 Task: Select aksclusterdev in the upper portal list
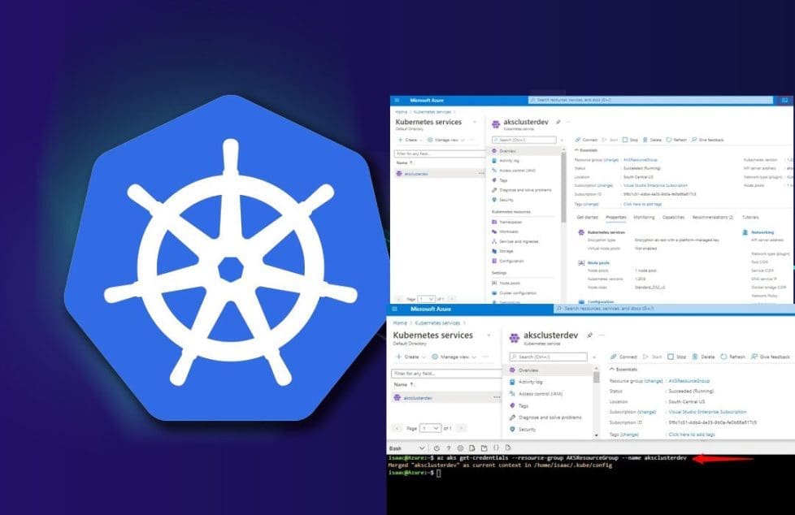point(415,174)
